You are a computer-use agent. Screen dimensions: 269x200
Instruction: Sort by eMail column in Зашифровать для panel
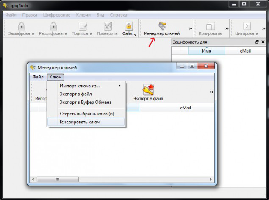pyautogui.click(x=245, y=51)
